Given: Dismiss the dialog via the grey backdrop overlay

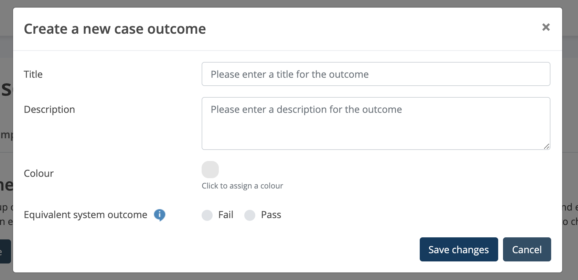Looking at the screenshot, I should point(570,103).
